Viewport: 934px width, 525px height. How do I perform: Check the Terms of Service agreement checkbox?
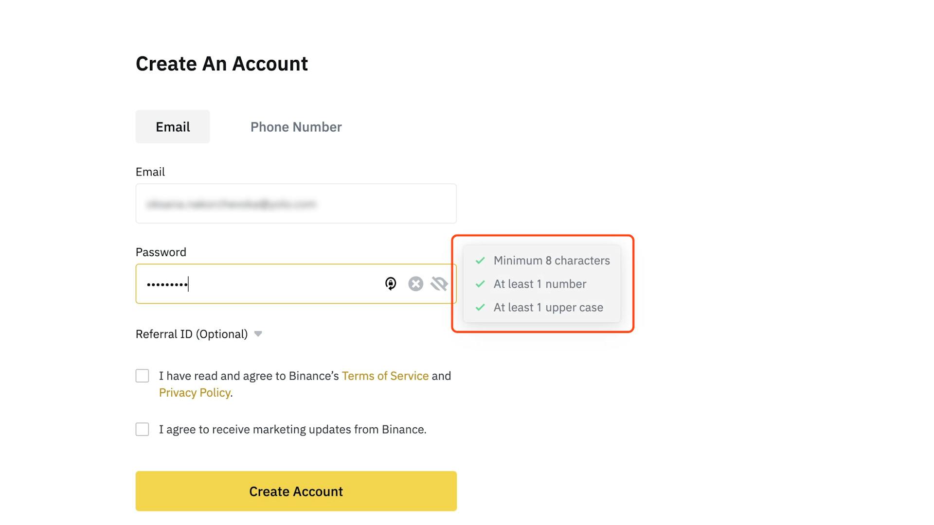coord(142,375)
